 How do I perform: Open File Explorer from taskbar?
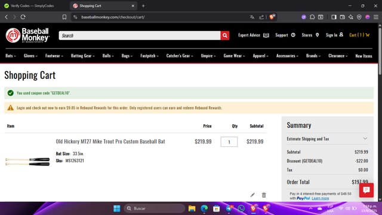[192, 208]
